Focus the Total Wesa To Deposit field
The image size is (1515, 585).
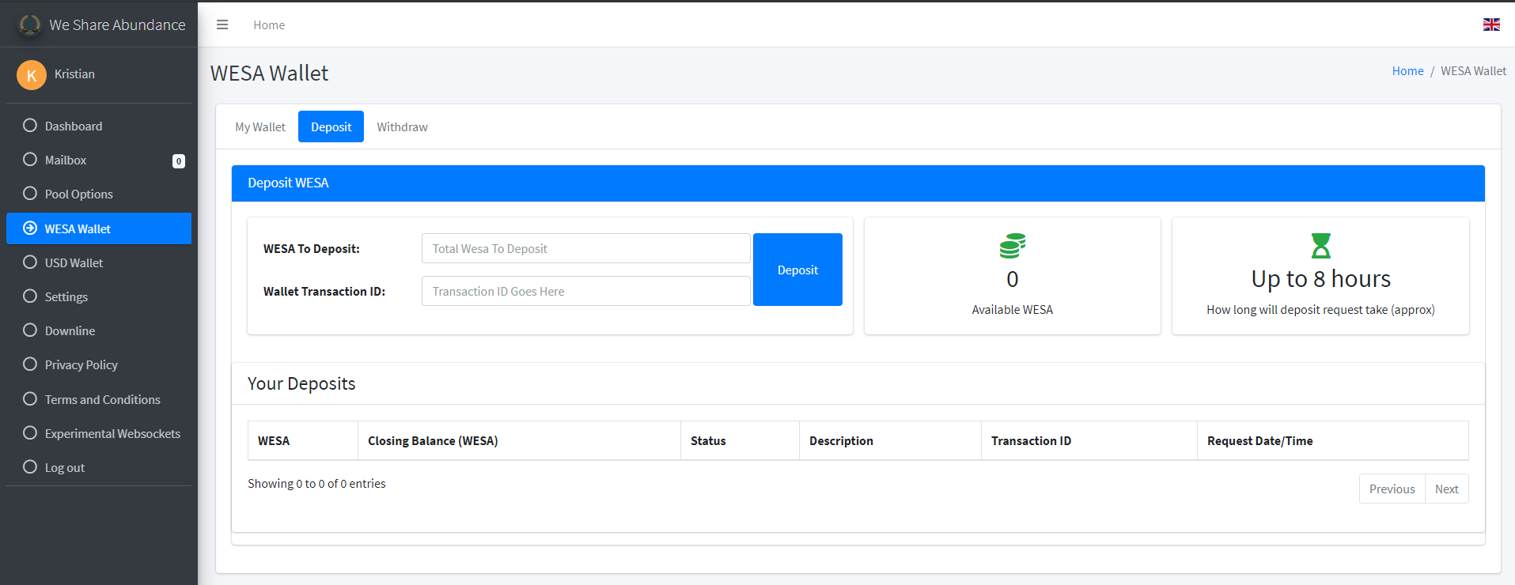585,248
